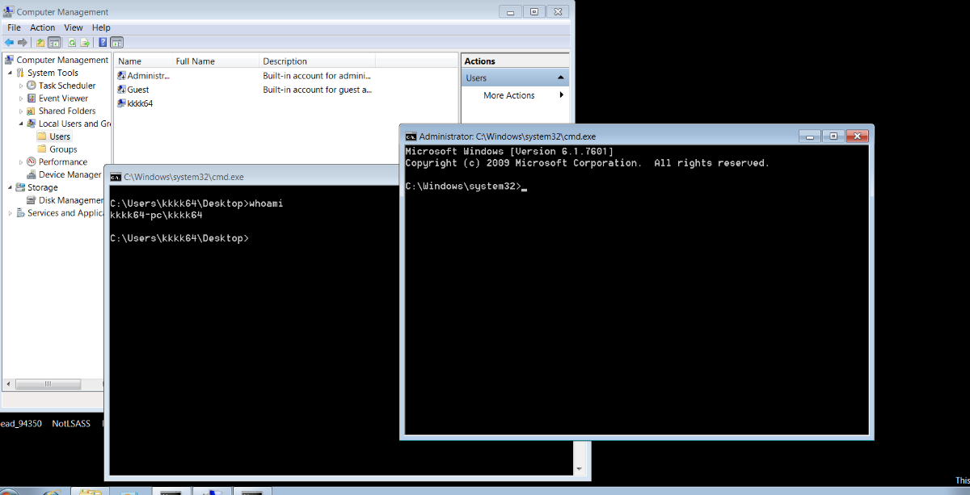Click the Storage icon in tree
Viewport: 970px width, 495px height.
(x=20, y=187)
